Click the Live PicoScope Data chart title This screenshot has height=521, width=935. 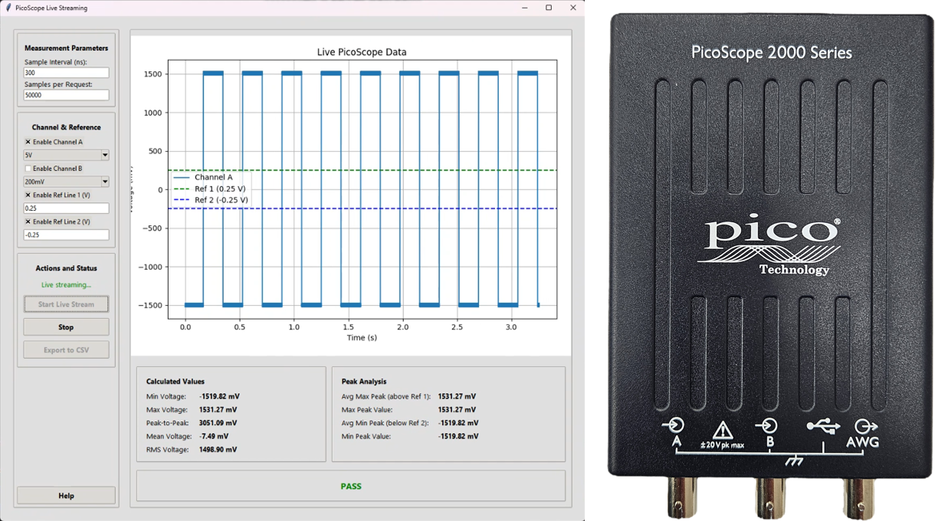pyautogui.click(x=362, y=52)
